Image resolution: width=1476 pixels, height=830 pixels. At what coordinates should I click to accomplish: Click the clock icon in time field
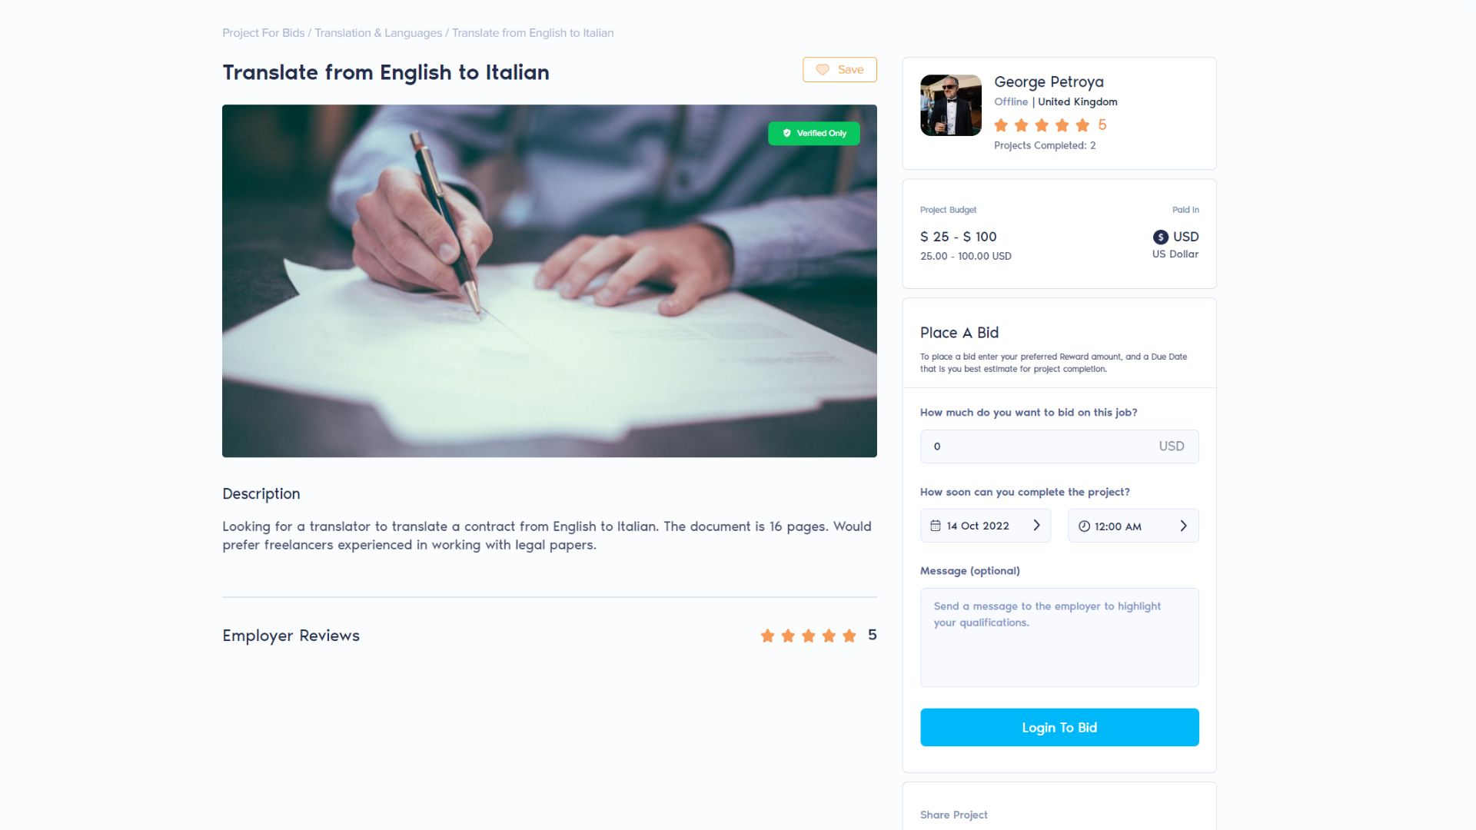[x=1084, y=526]
